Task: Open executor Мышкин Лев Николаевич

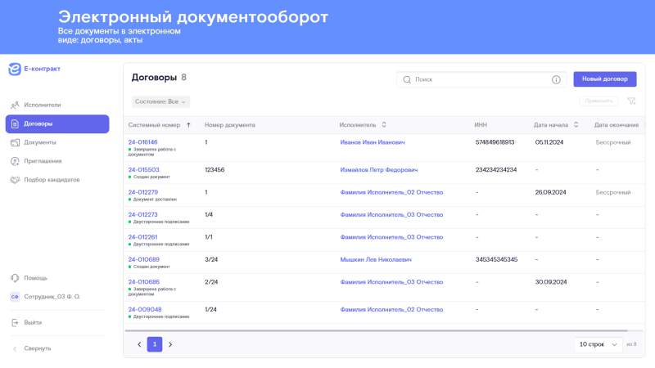Action: [376, 260]
